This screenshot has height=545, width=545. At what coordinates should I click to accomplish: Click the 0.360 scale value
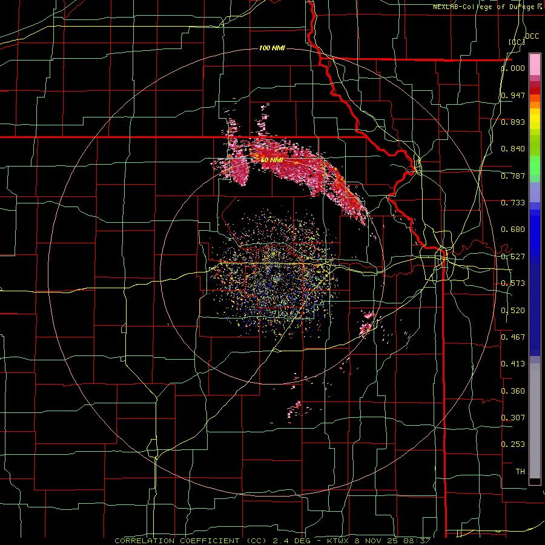click(x=513, y=391)
